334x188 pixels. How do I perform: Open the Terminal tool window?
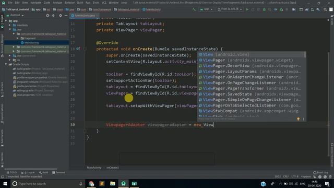[x=58, y=172]
